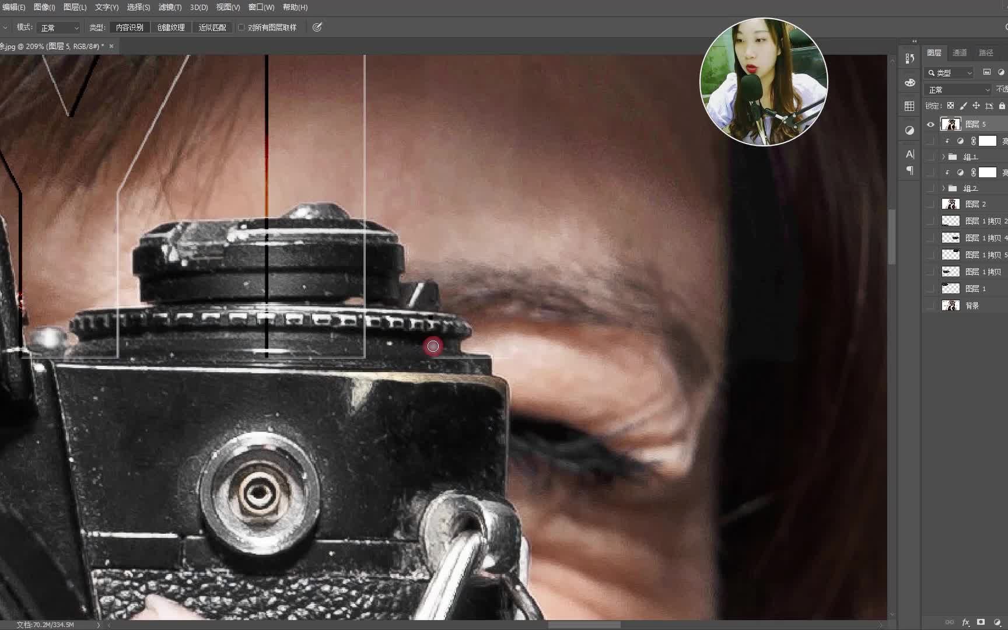The width and height of the screenshot is (1008, 630).
Task: Lock transparent pixels icon
Action: pos(950,106)
